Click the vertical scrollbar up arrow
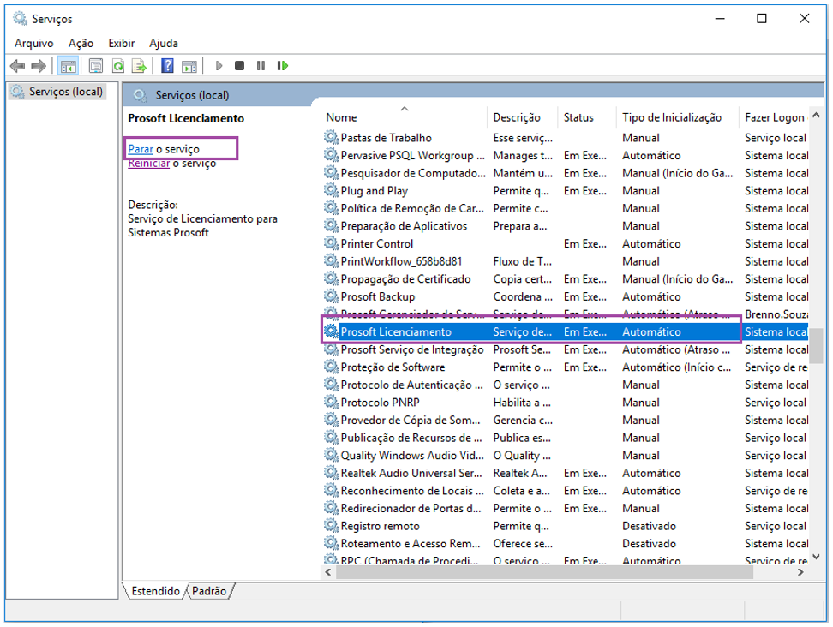Screen dimensions: 833x627 coord(817,115)
